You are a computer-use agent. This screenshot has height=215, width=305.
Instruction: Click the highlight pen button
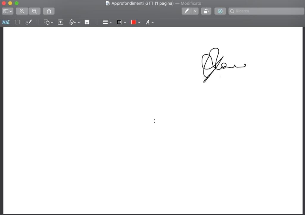coord(187,11)
